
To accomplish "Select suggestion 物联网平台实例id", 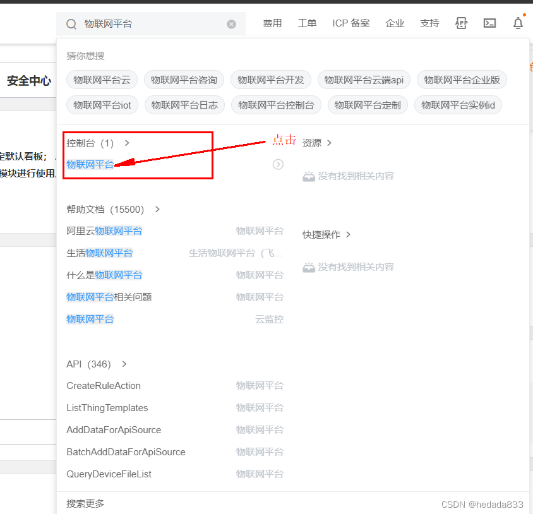I will pyautogui.click(x=458, y=105).
